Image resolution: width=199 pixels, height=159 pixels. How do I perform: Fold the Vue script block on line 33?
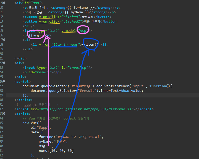(x=4, y=114)
